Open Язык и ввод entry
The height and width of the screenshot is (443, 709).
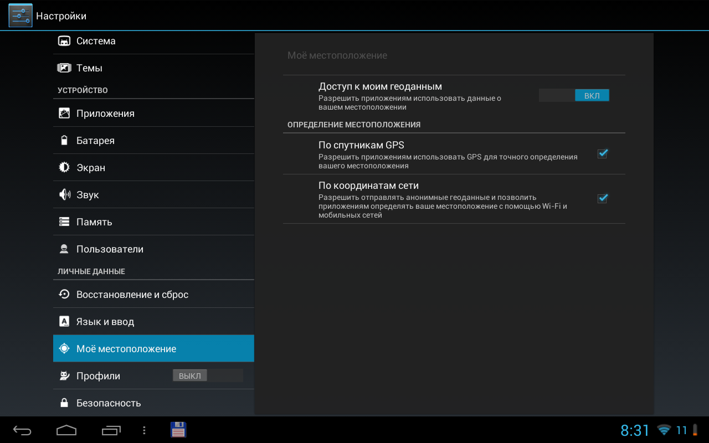point(153,322)
